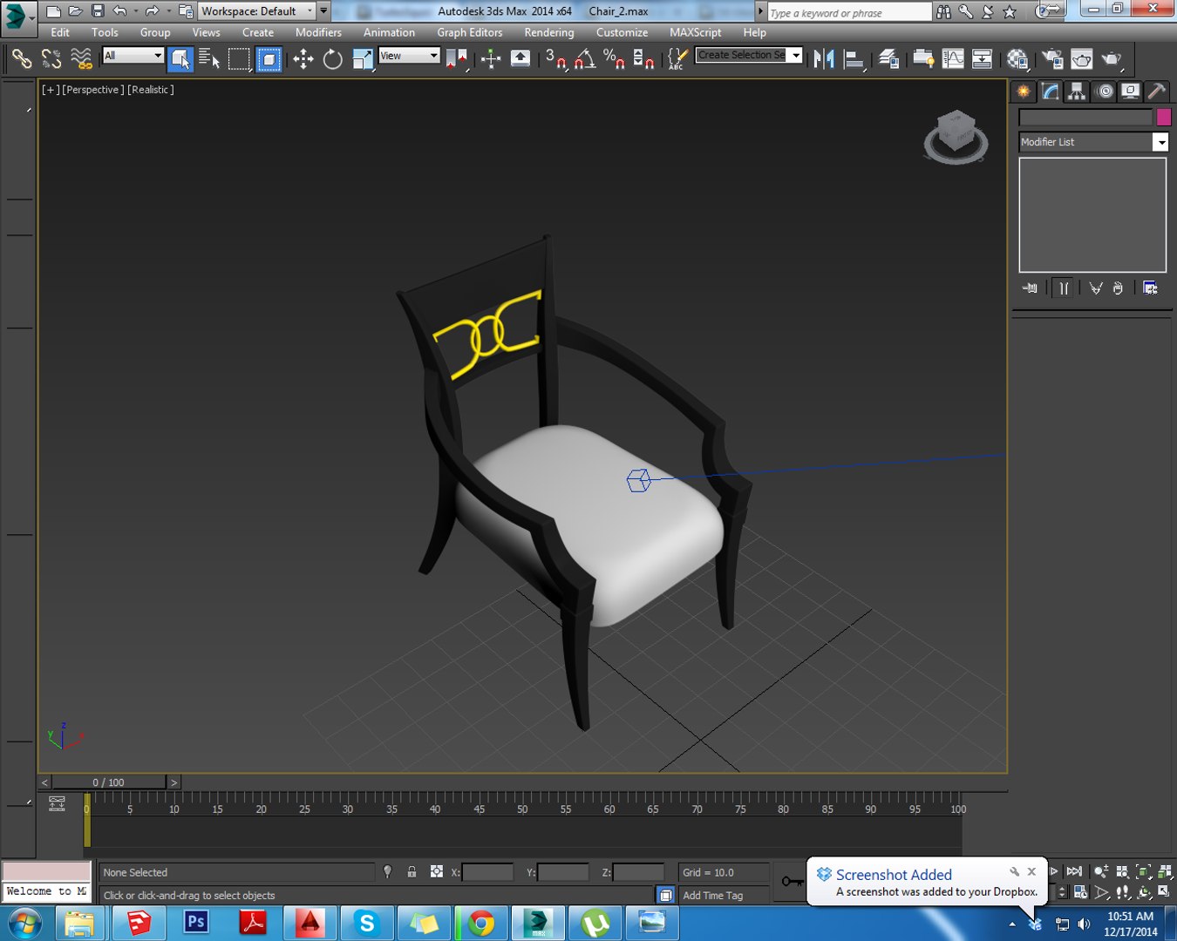Viewport: 1177px width, 941px height.
Task: Open the Curve Editor
Action: point(954,58)
